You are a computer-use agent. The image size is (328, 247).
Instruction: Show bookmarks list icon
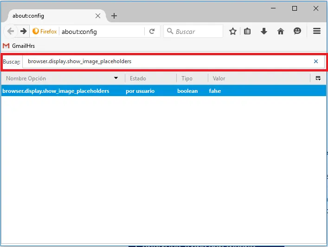247,32
